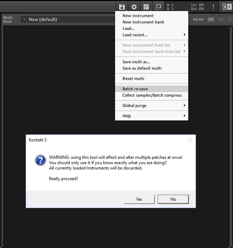Choose Reset multi
Image resolution: width=233 pixels, height=248 pixels.
[x=152, y=79]
